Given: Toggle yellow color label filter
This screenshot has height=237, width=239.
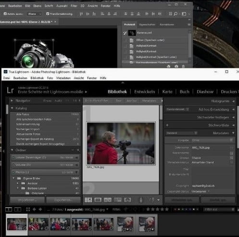Looking at the screenshot, I should tap(179, 210).
